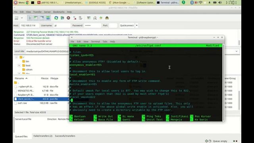The height and width of the screenshot is (143, 254).
Task: Click the Local site path field
Action: point(47,51)
